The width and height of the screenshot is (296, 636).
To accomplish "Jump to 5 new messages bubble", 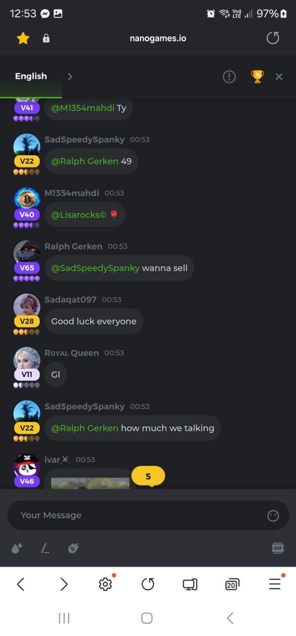I will coord(148,477).
